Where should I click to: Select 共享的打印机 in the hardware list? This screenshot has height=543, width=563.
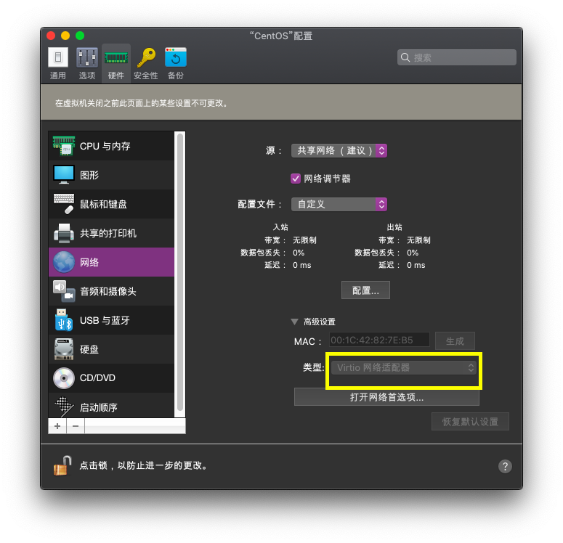111,233
